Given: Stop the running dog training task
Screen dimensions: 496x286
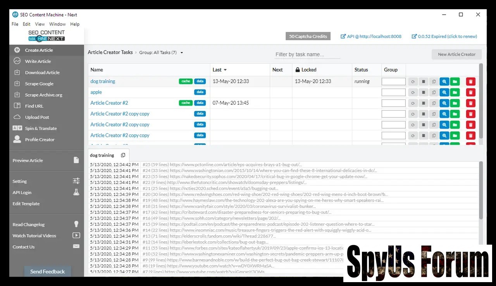Looking at the screenshot, I should (x=424, y=82).
